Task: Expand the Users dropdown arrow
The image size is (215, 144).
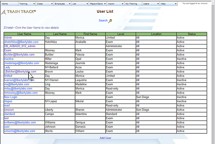Action: (x=158, y=4)
